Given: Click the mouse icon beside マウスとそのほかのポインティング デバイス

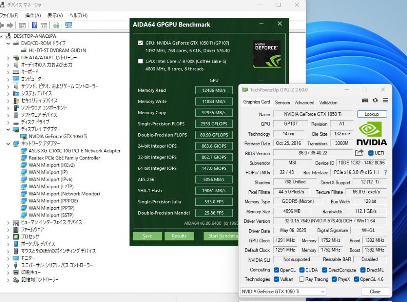Looking at the screenshot, I should pos(16,251).
